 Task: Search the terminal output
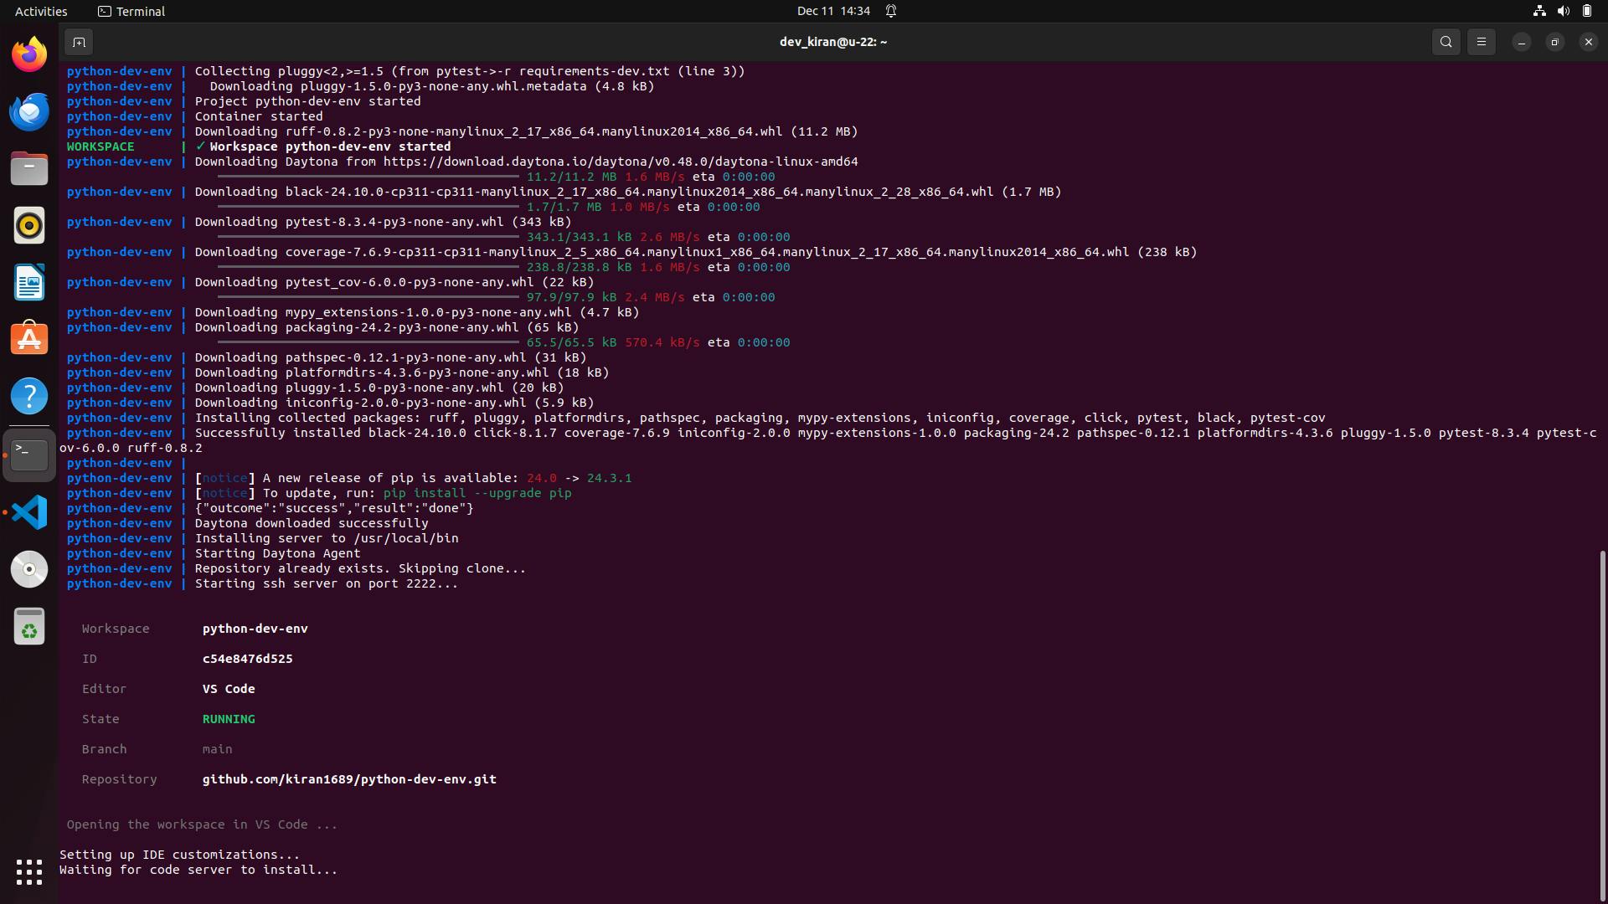point(1446,42)
